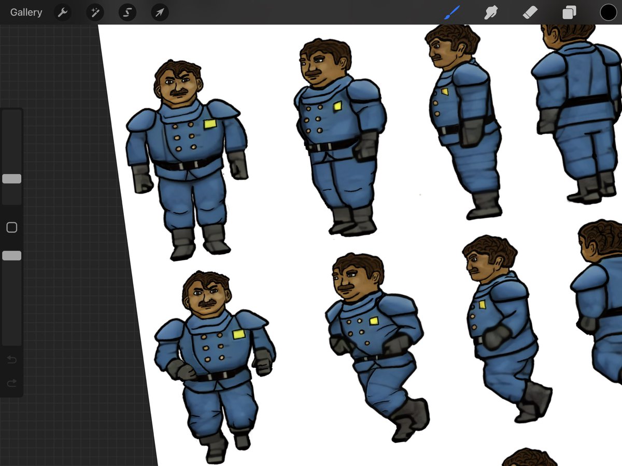Tap the front-facing standing soldier sprite
The image size is (622, 466).
187,150
